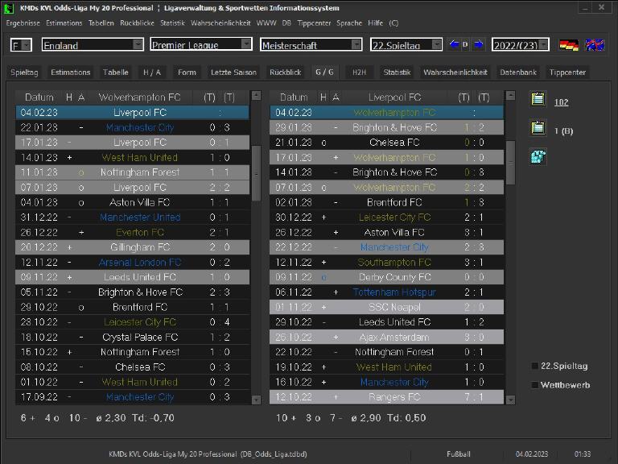Viewport: 618px width, 464px height.
Task: Go to previous matchday with left blue arrow
Action: [x=454, y=44]
